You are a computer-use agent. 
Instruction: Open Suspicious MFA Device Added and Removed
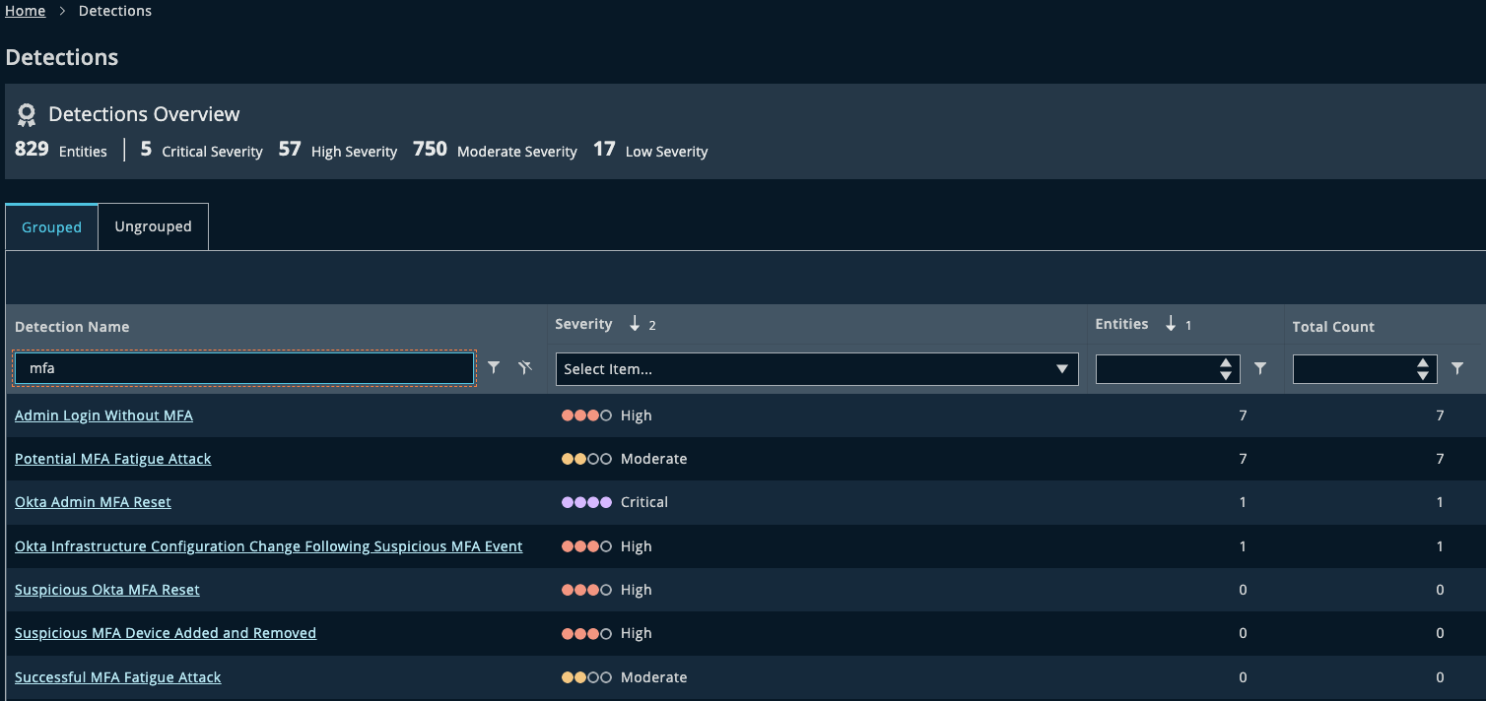coord(166,633)
